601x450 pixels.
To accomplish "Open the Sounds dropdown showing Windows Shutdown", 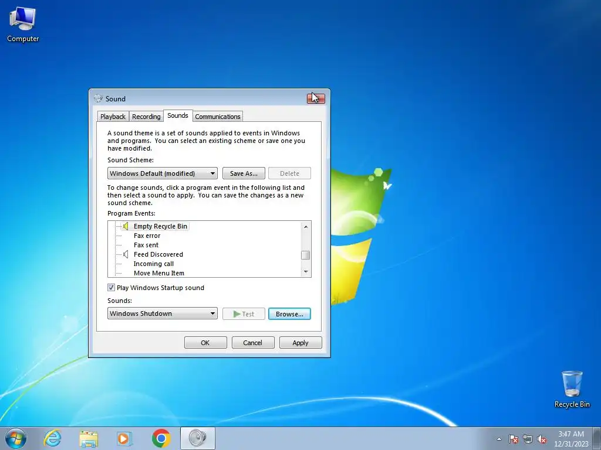I will click(163, 313).
